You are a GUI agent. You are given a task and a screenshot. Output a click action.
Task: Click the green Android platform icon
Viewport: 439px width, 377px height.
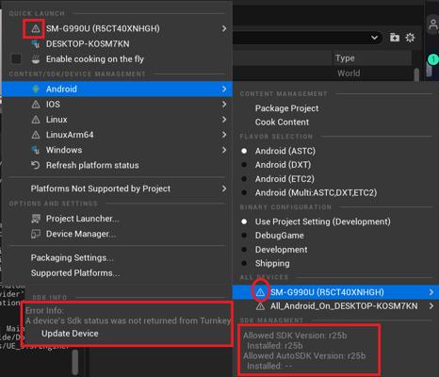(x=36, y=89)
